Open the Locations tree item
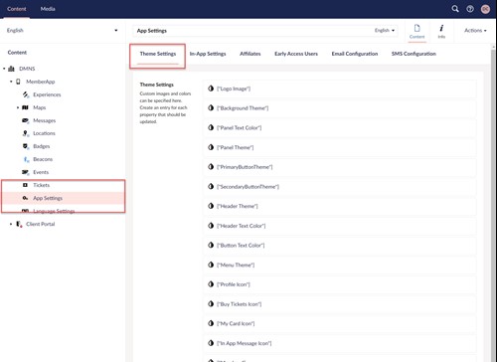This screenshot has height=362, width=497. click(44, 133)
